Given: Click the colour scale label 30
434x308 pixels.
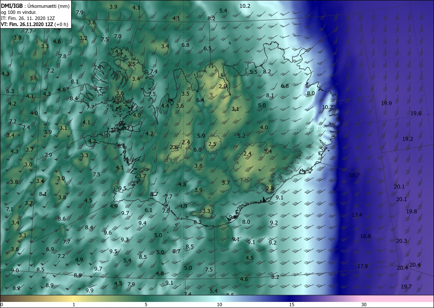Looking at the screenshot, I should 364,305.
